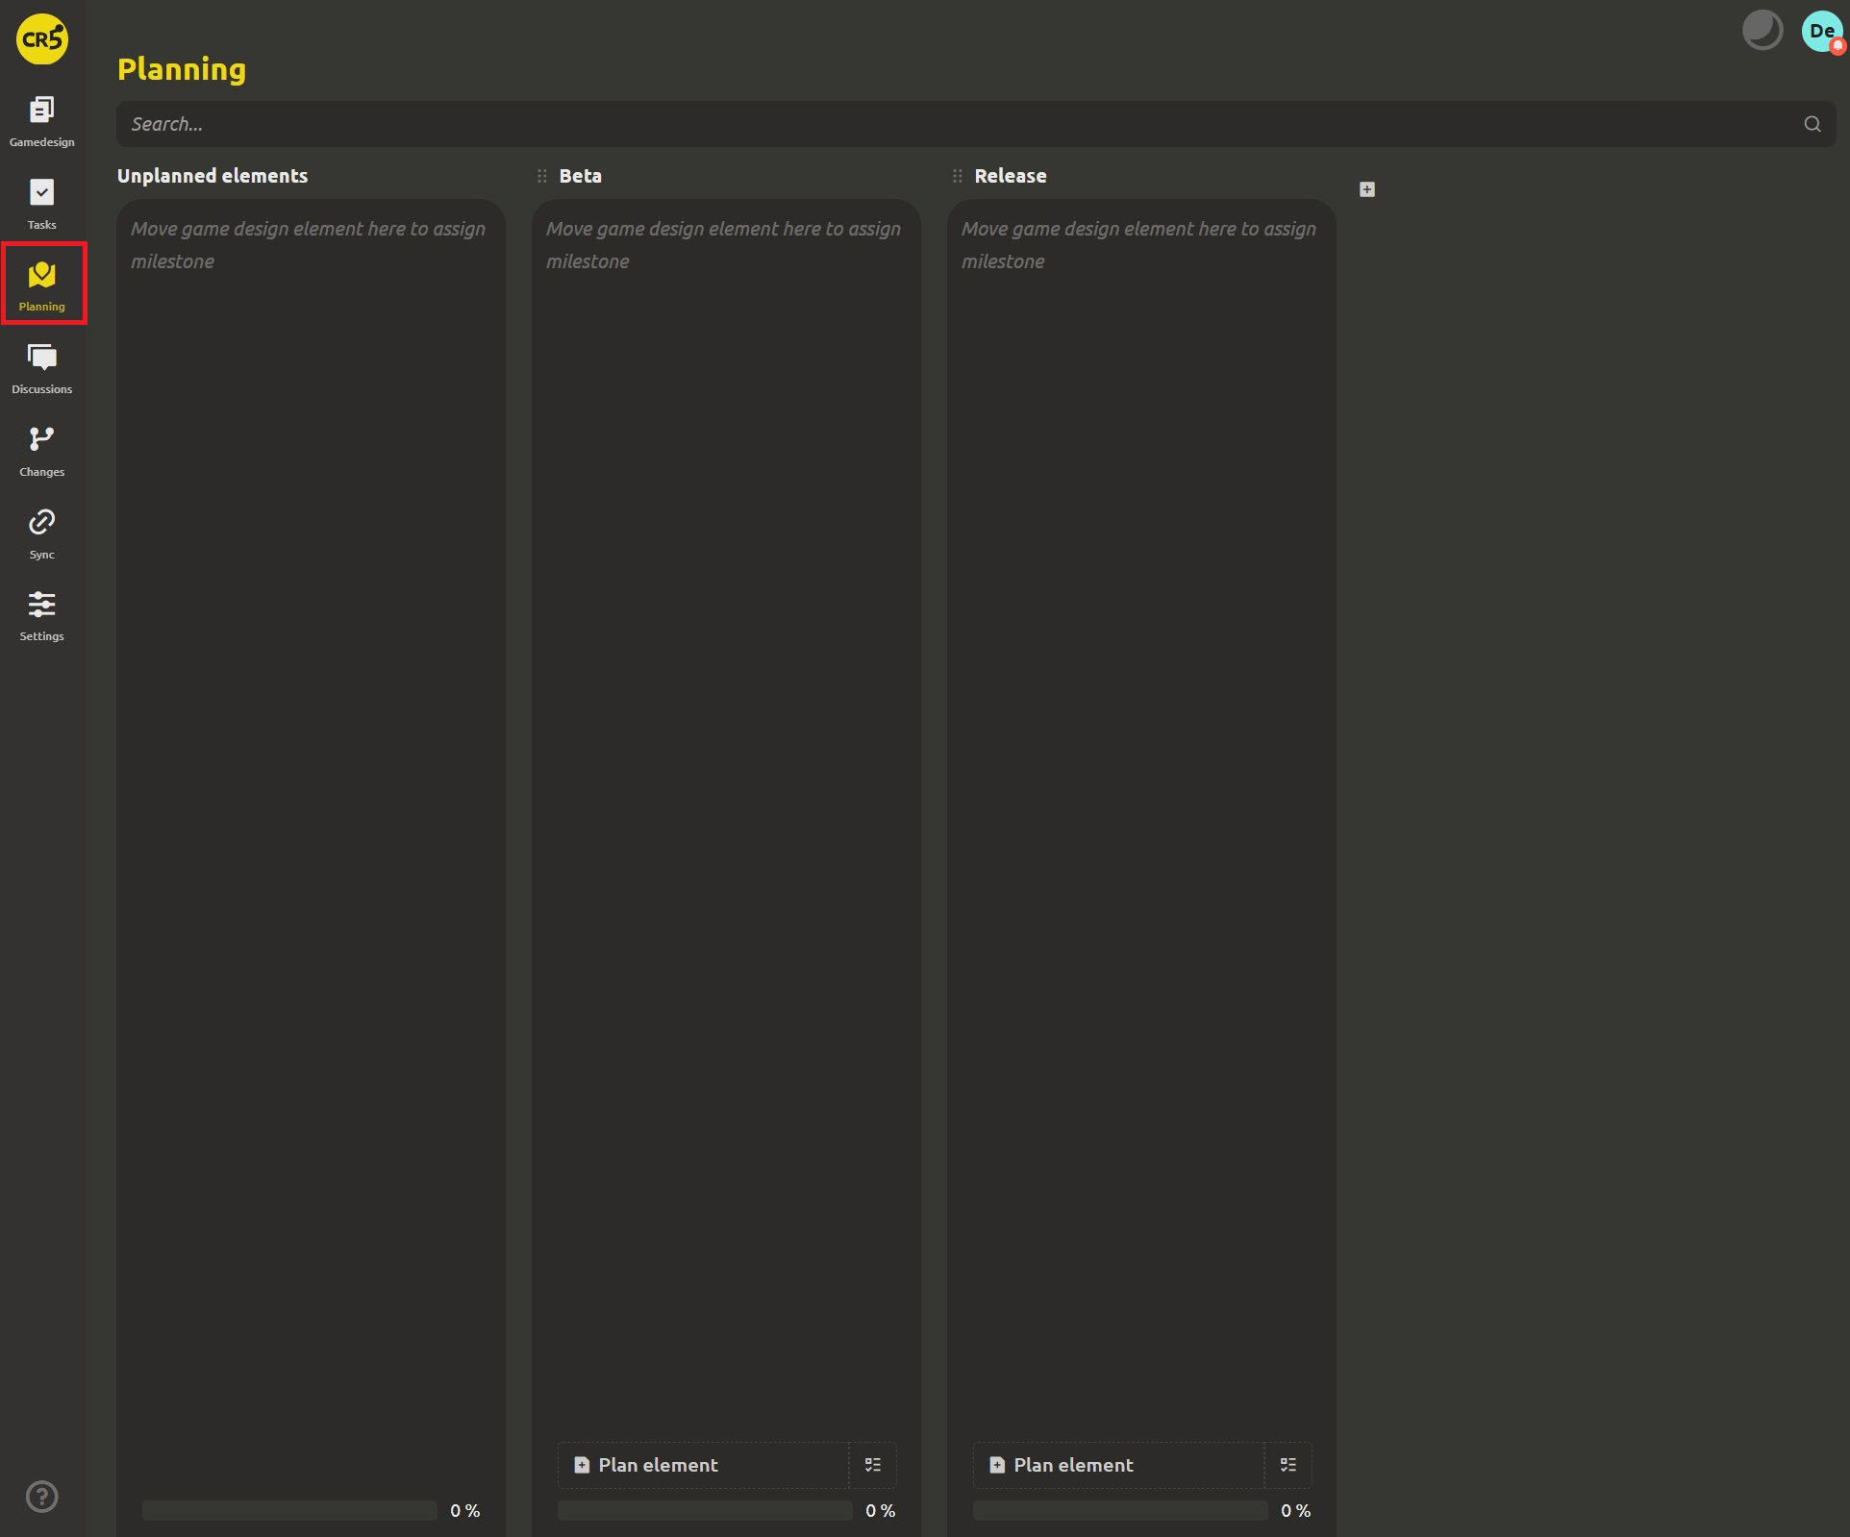Screen dimensions: 1850x1537
Task: Click the Release column progress bar
Action: 1120,1510
